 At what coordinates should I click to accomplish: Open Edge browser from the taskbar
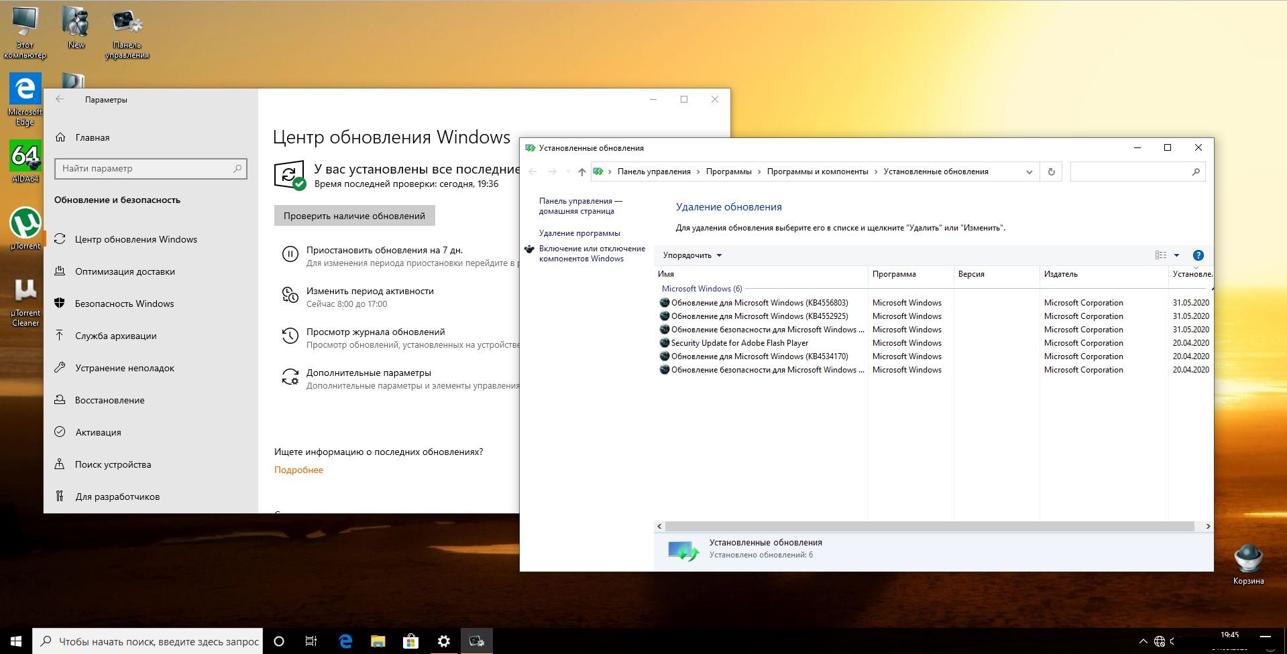click(345, 641)
